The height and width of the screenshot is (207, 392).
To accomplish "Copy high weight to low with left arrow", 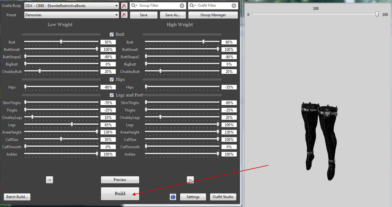I will [x=190, y=180].
